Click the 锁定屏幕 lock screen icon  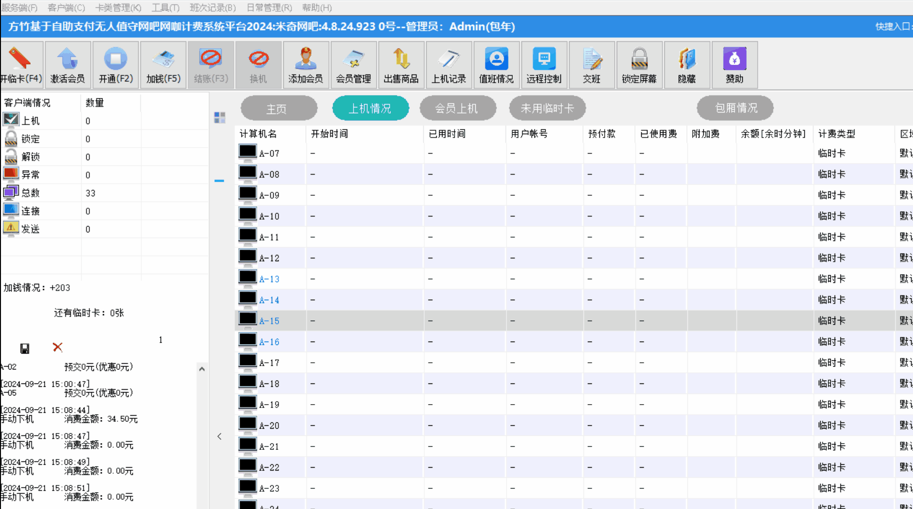point(639,65)
